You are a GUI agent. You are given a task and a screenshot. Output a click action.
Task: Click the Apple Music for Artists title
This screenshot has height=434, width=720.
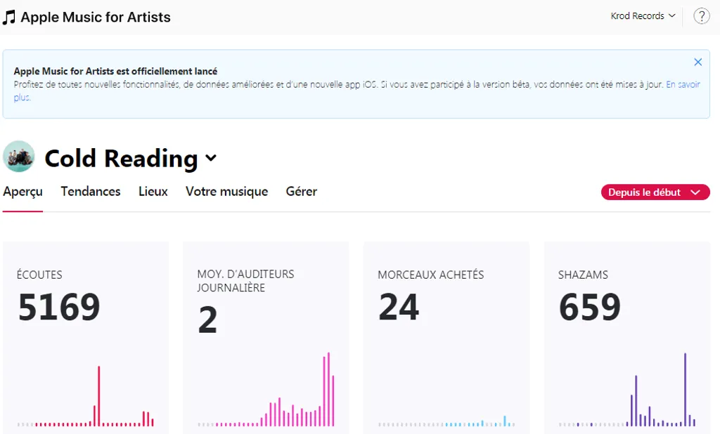click(x=96, y=18)
